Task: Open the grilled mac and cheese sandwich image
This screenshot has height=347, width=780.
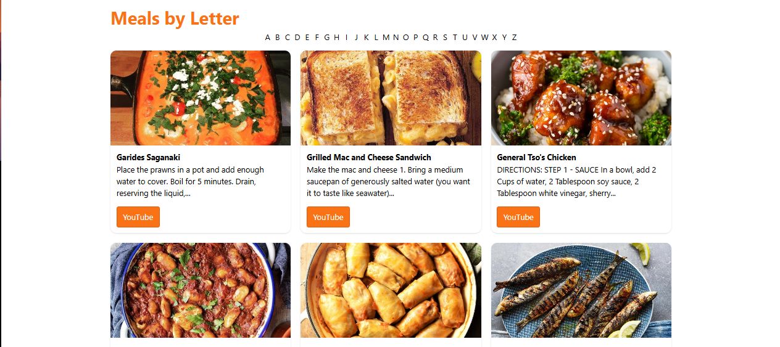Action: (391, 98)
